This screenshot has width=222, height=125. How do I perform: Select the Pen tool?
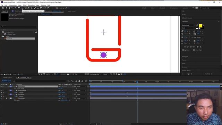(28, 8)
